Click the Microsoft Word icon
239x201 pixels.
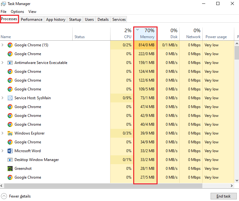pyautogui.click(x=10, y=151)
